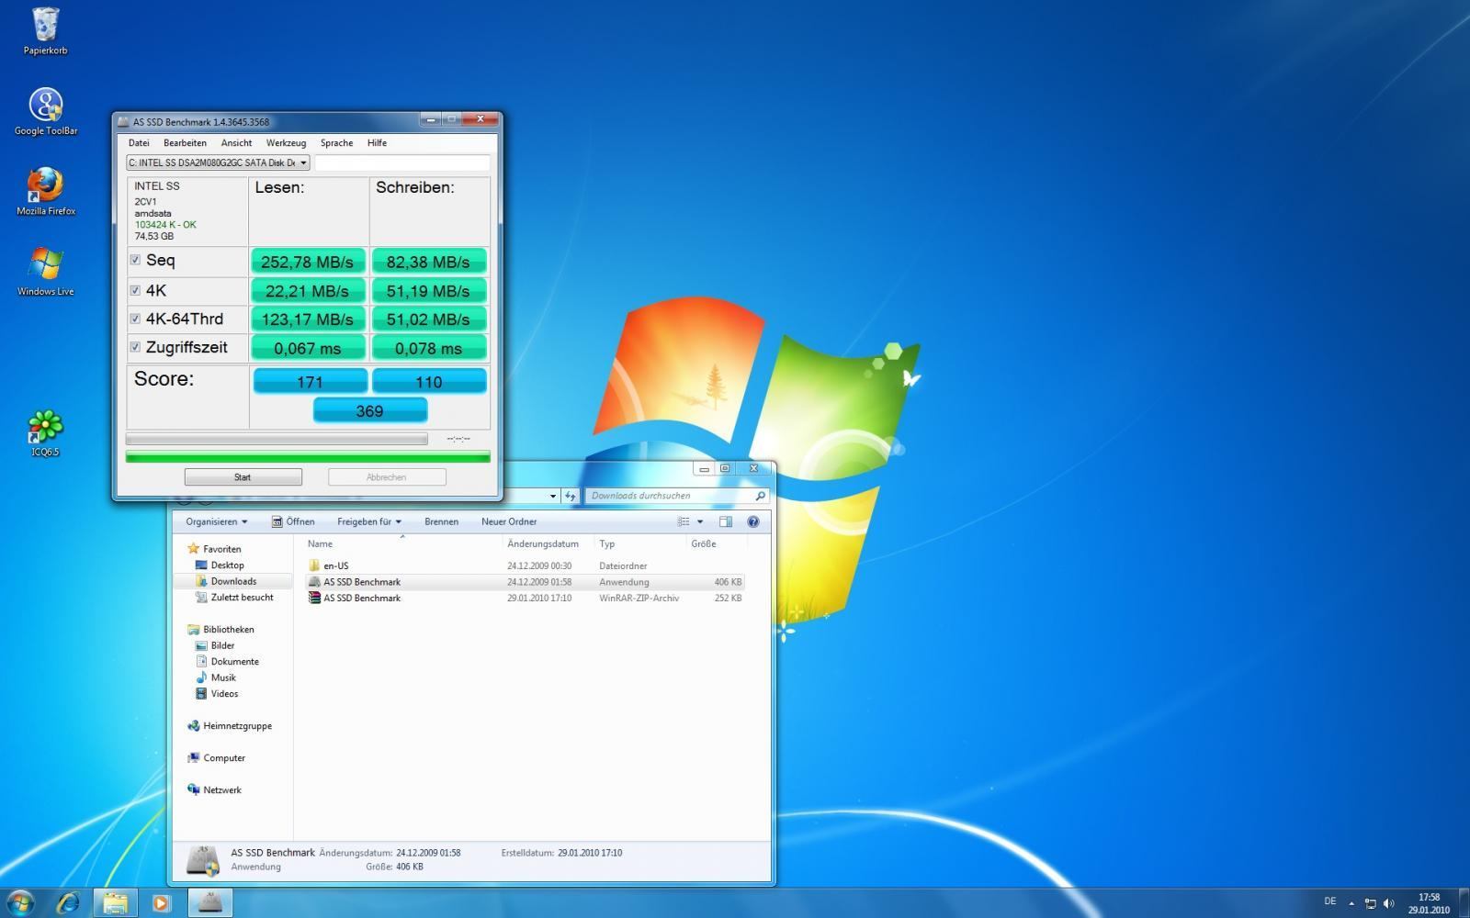The height and width of the screenshot is (918, 1470).
Task: Open the Windows Start menu orb
Action: click(x=19, y=902)
